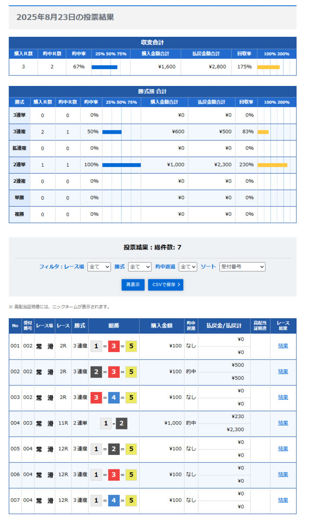Open the 結果 link for row 007

pos(283,500)
